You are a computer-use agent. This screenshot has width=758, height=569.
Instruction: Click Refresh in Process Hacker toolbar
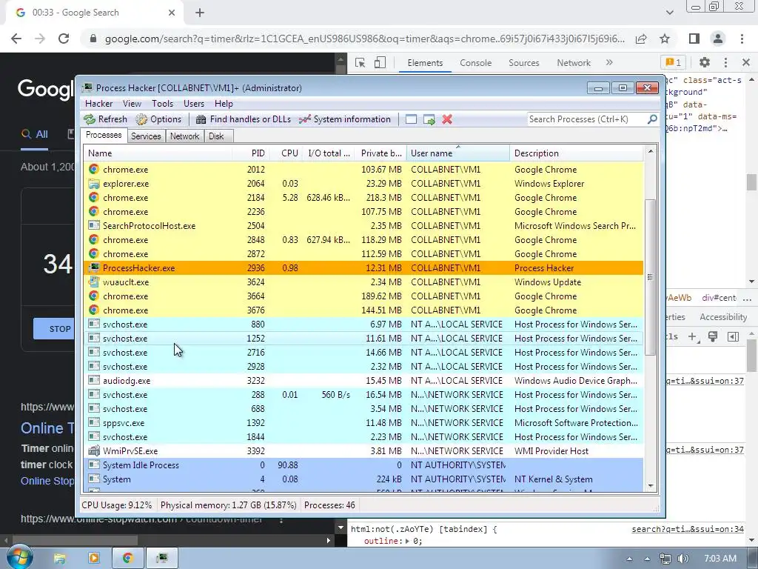pyautogui.click(x=105, y=119)
